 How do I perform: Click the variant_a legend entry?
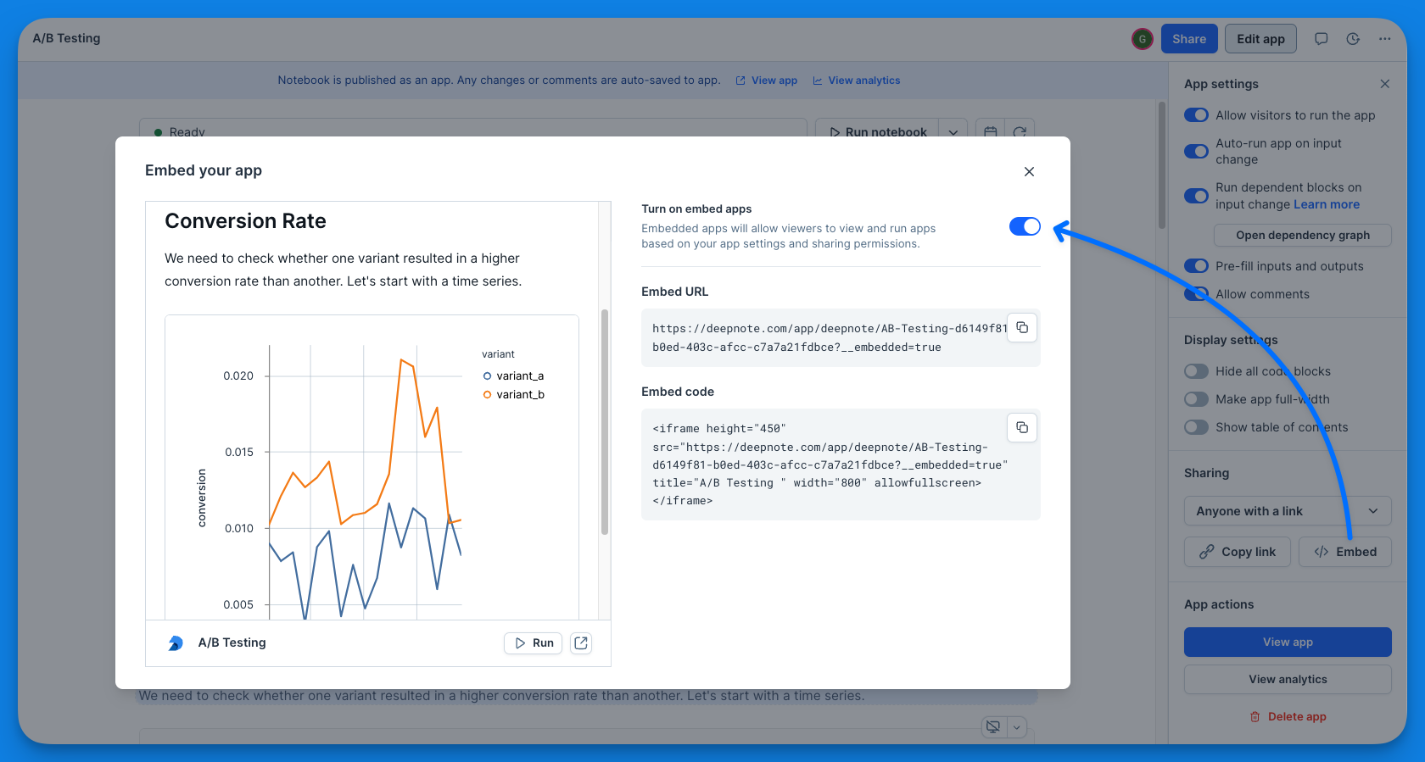[x=513, y=375]
